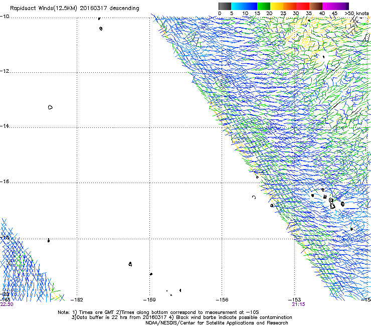
Task: Click the red 30-35 knots legend segment
Action: pyautogui.click(x=303, y=6)
